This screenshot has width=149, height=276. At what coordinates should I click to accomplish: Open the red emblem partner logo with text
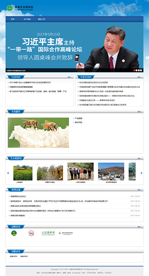(65, 233)
